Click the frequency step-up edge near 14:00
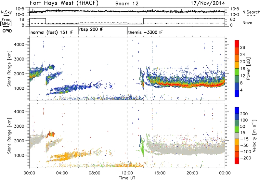Image resolution: width=260 pixels, height=180 pixels. [x=144, y=21]
